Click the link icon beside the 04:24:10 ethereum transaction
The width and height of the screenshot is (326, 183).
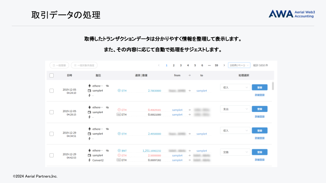coord(107,86)
